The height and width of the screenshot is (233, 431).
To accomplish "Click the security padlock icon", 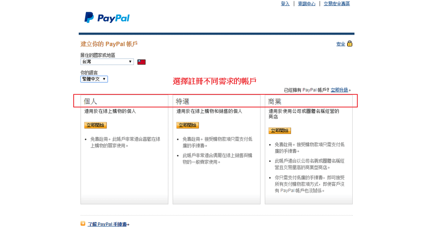I will tap(350, 43).
